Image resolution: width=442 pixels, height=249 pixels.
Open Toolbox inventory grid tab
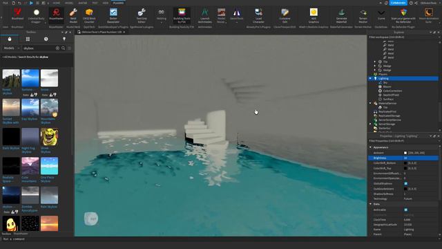coord(28,39)
